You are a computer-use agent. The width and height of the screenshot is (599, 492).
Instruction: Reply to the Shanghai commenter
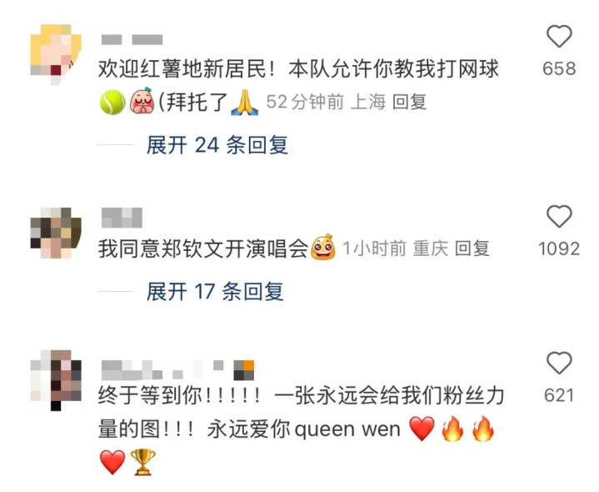point(409,102)
